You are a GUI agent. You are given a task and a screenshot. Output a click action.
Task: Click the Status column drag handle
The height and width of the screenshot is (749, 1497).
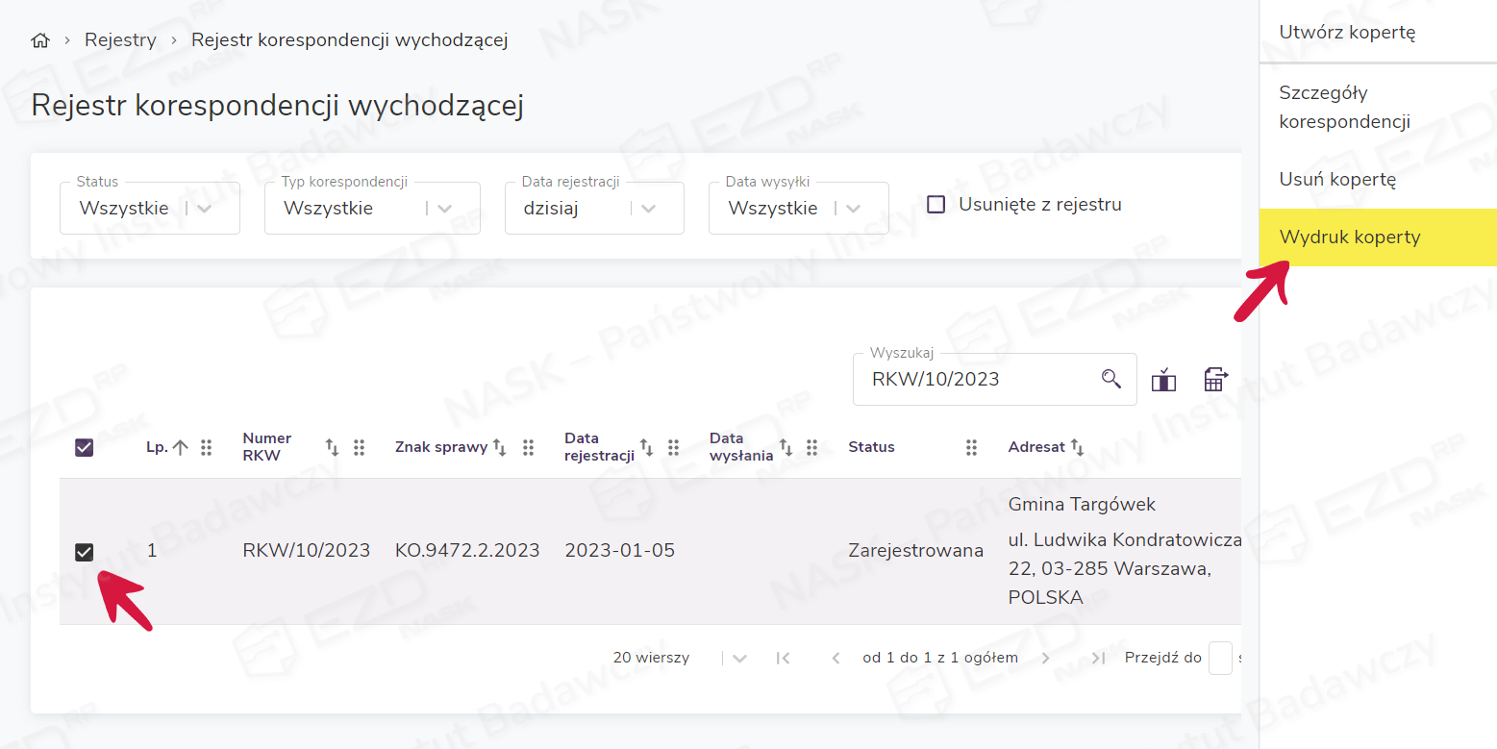click(971, 447)
